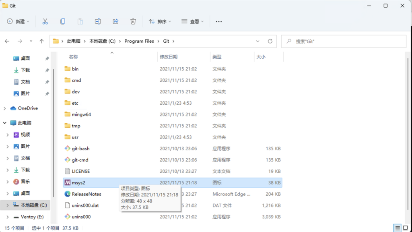This screenshot has height=232, width=412.
Task: Select the usr folder name
Action: (x=75, y=137)
